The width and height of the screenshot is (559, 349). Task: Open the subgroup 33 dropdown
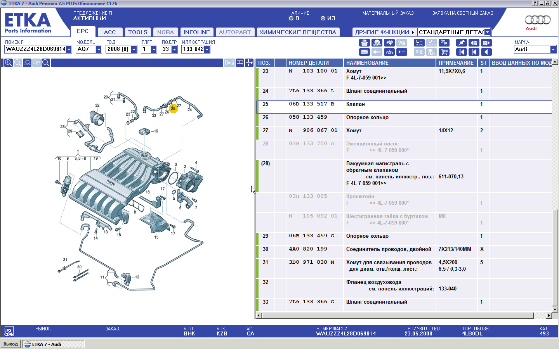[x=174, y=49]
